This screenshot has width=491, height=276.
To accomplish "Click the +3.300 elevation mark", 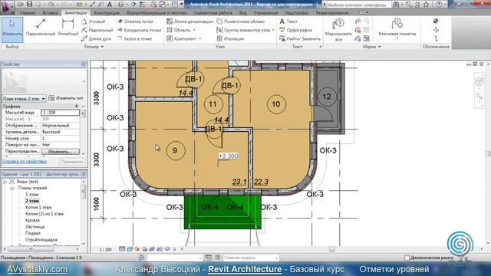I will [x=229, y=156].
